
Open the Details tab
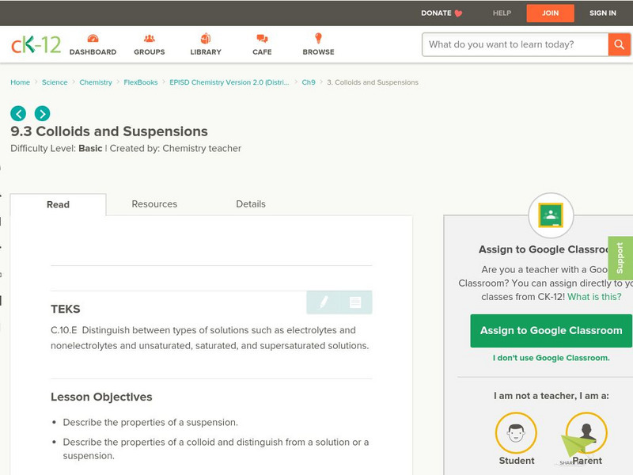[x=252, y=204]
